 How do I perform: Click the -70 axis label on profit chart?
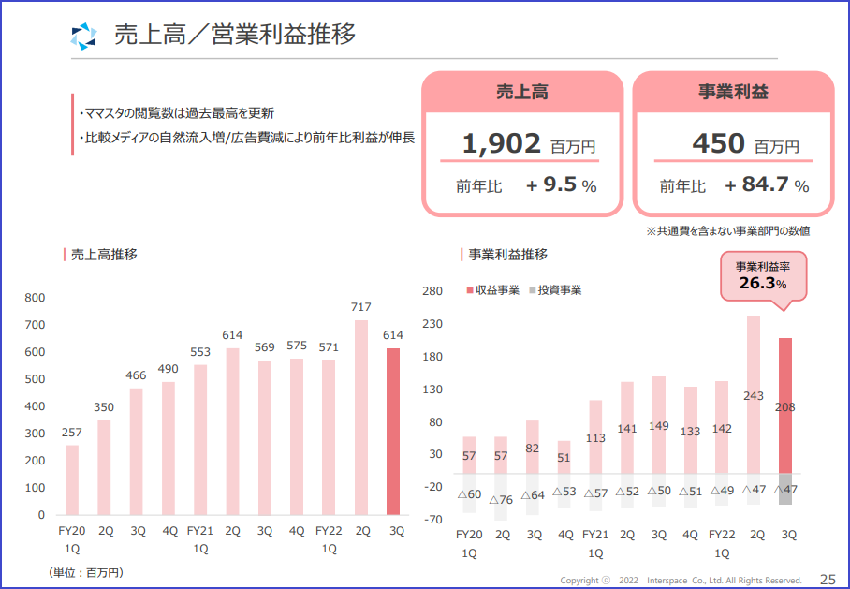[432, 520]
